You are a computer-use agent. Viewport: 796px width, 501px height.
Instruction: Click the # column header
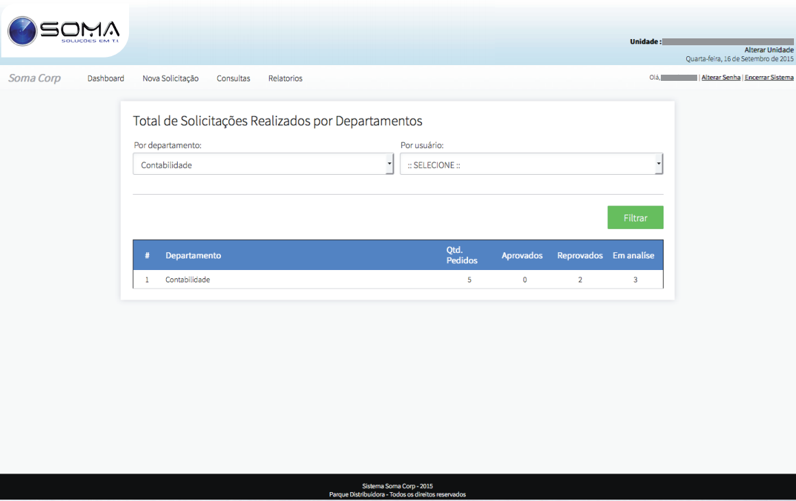click(x=147, y=256)
